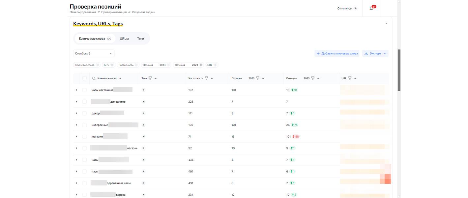Remove the 'Позиция 2023' chip beside the 'URL' chip
468x198 pixels.
pyautogui.click(x=201, y=65)
